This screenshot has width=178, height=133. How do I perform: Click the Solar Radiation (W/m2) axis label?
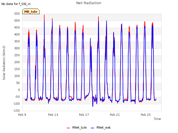point(4,63)
